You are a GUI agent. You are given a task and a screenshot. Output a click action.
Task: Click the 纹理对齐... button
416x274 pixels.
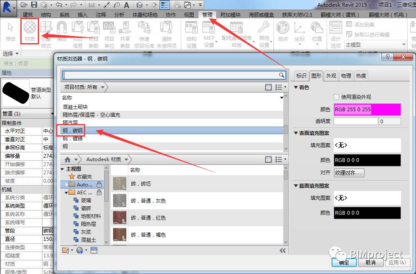(x=349, y=173)
